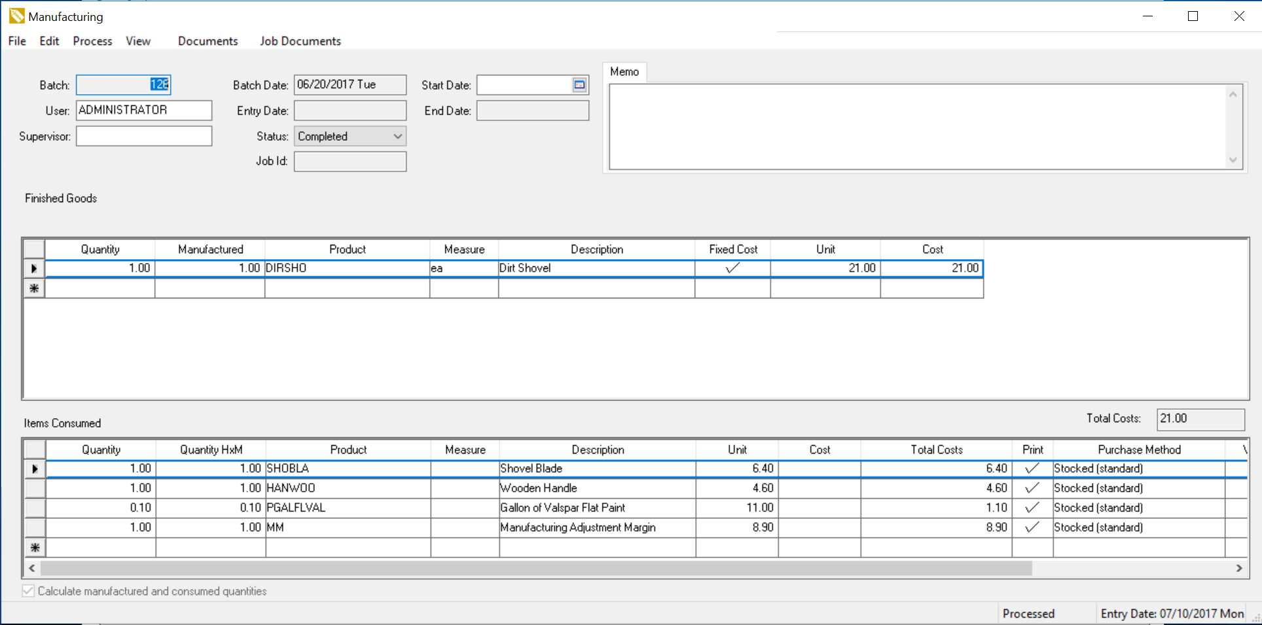The image size is (1262, 625).
Task: Toggle Print checkmark for Wooden Handle
Action: (1032, 488)
